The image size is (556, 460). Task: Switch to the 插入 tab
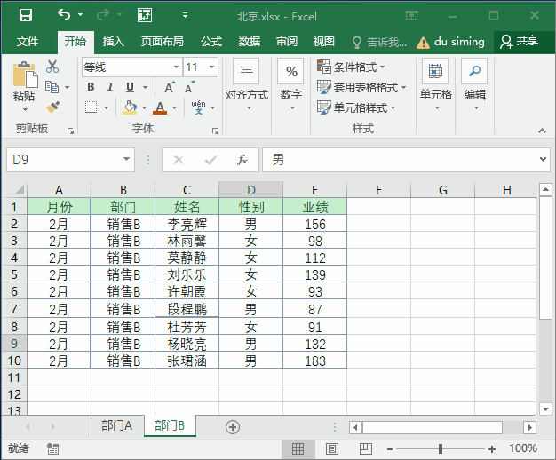tap(113, 42)
